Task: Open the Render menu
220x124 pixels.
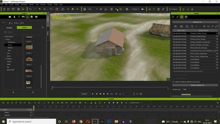Action: pos(31,4)
